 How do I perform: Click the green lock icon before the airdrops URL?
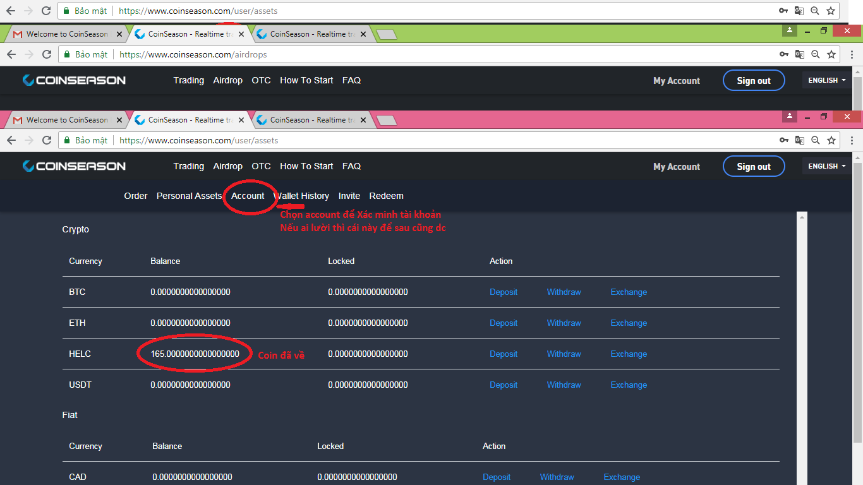tap(66, 54)
